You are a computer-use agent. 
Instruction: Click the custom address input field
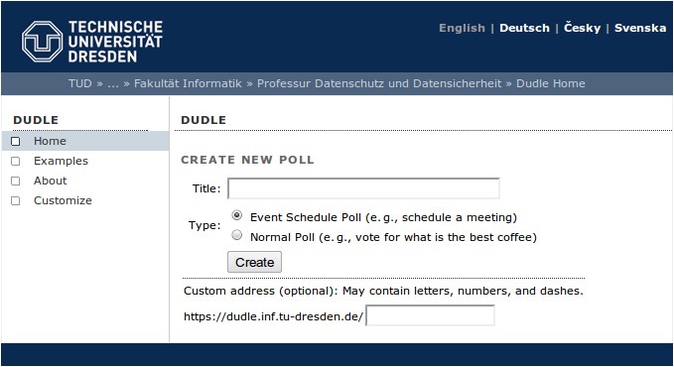point(430,315)
